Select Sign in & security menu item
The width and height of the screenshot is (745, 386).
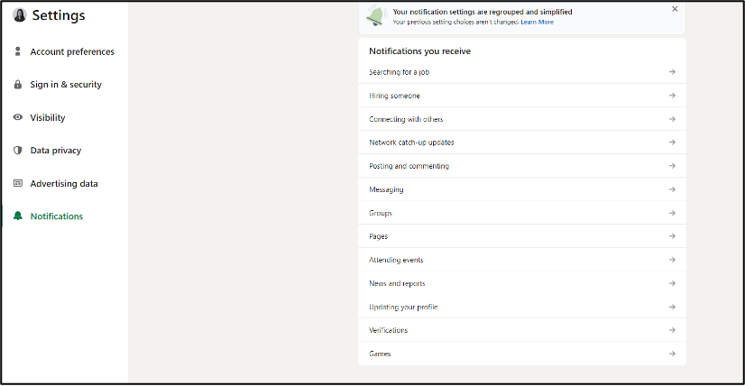[x=66, y=85]
